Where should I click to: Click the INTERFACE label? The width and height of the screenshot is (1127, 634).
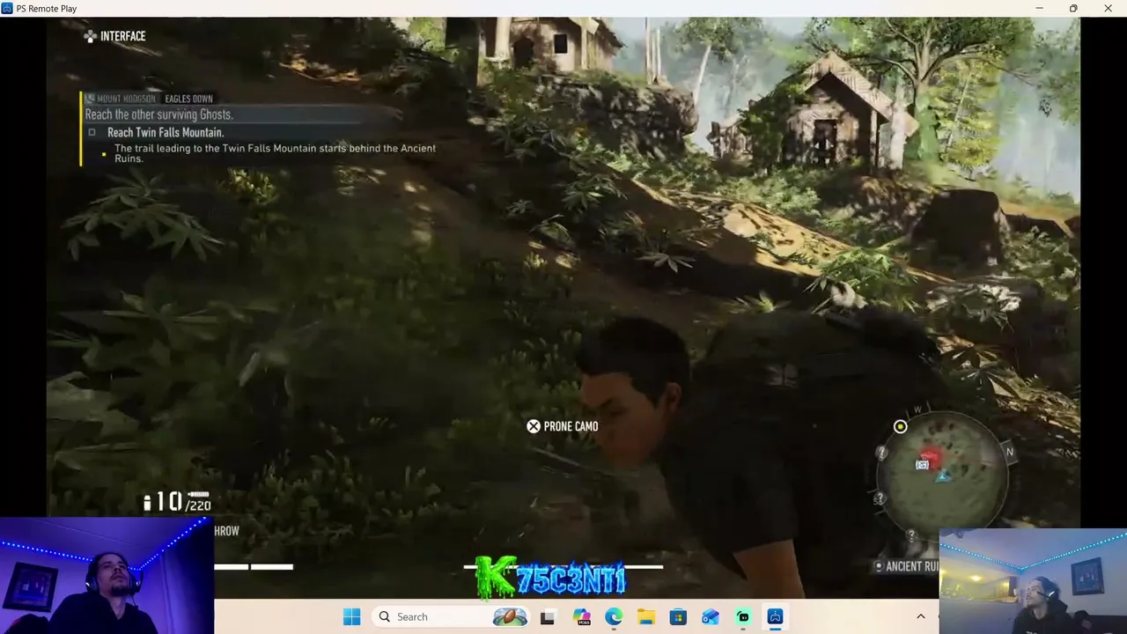point(123,36)
